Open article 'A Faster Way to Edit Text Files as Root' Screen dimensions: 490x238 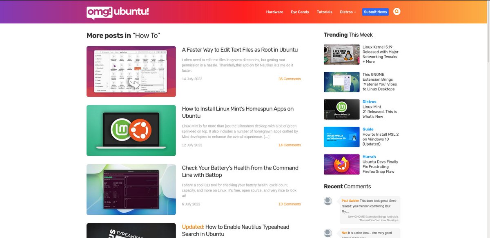tap(240, 50)
